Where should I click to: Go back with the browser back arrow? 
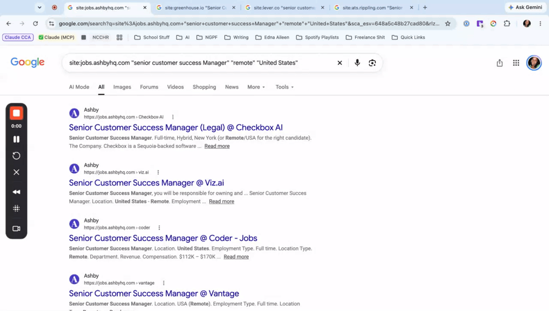click(9, 24)
